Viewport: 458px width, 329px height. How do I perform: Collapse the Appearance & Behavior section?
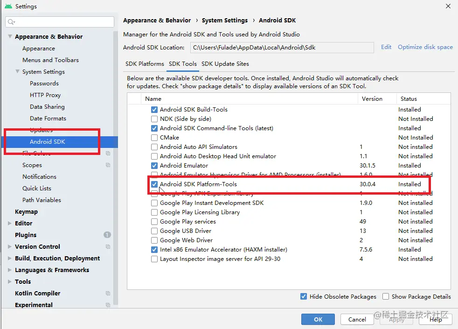[x=10, y=36]
